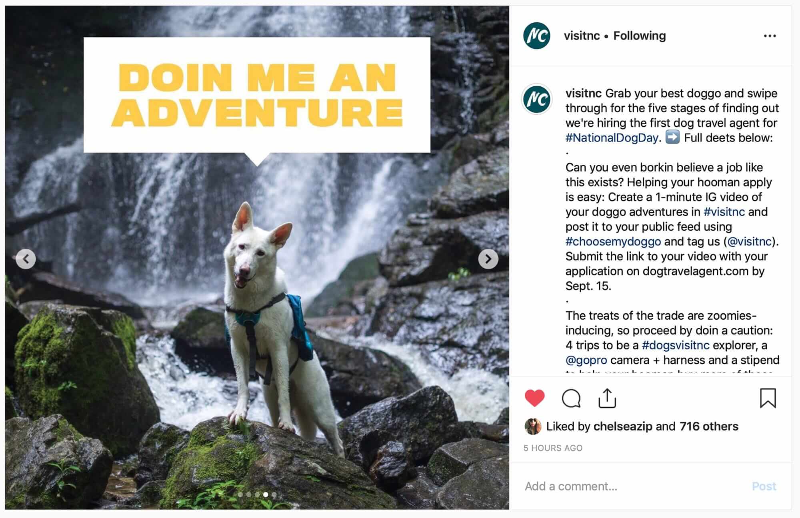Open the 5 hours ago timestamp
Viewport: 800px width, 518px height.
click(x=553, y=448)
